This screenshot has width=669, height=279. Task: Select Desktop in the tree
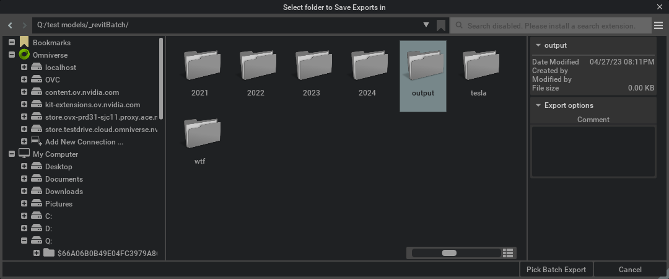58,167
